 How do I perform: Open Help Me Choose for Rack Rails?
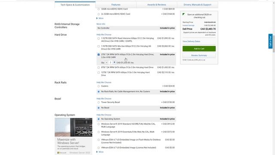[104, 82]
